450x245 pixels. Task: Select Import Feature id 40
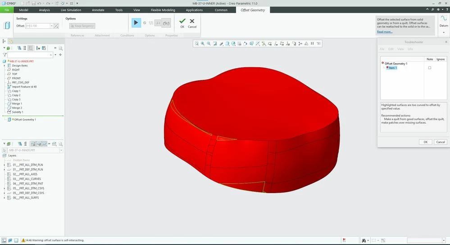(x=24, y=87)
